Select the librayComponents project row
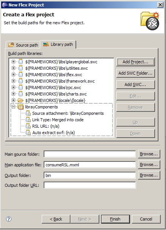166x230 pixels. (x=41, y=107)
